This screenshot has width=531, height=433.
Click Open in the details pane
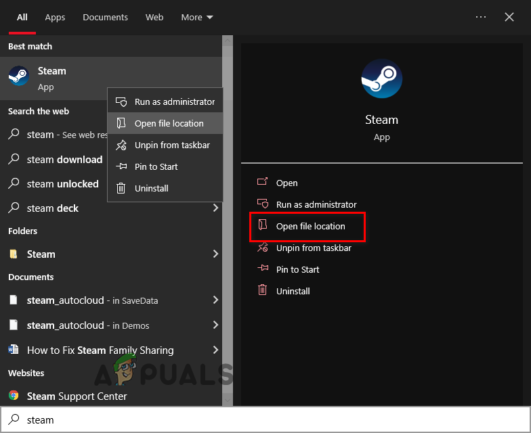click(287, 183)
